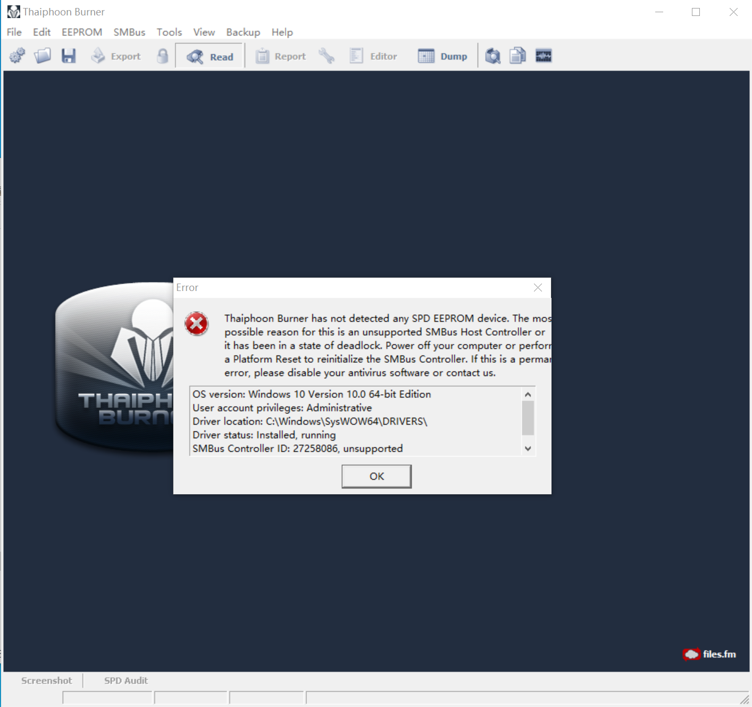Screen dimensions: 752x707
Task: Open the Backup menu
Action: [243, 32]
